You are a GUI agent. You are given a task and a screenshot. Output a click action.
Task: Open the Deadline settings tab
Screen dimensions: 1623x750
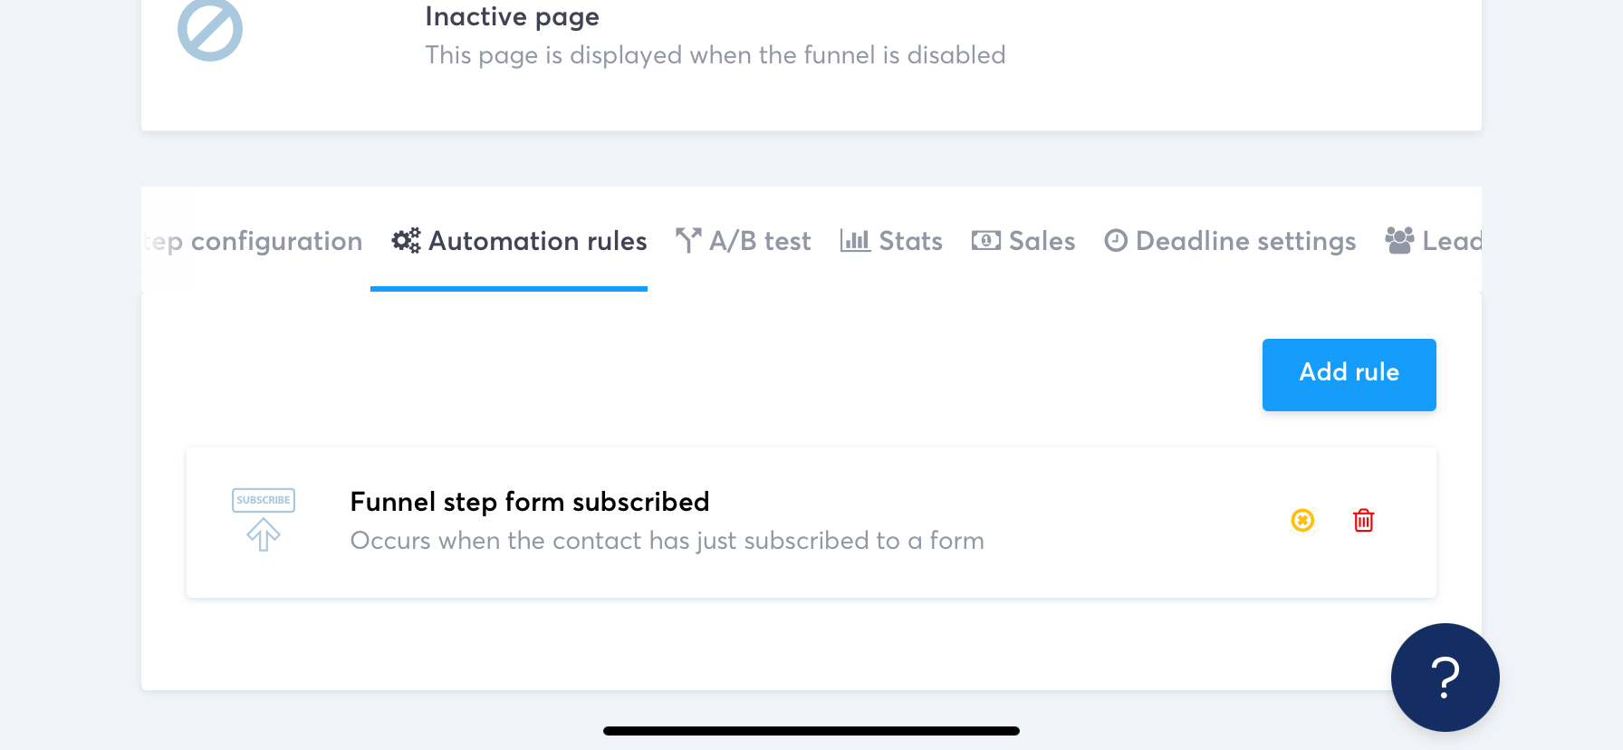pos(1246,240)
